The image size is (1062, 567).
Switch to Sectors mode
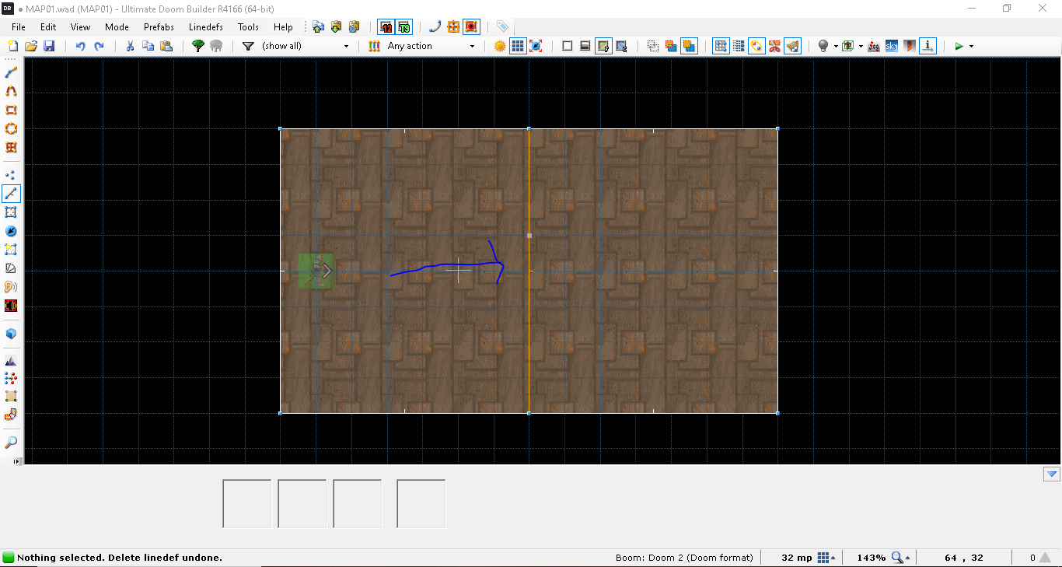click(11, 212)
